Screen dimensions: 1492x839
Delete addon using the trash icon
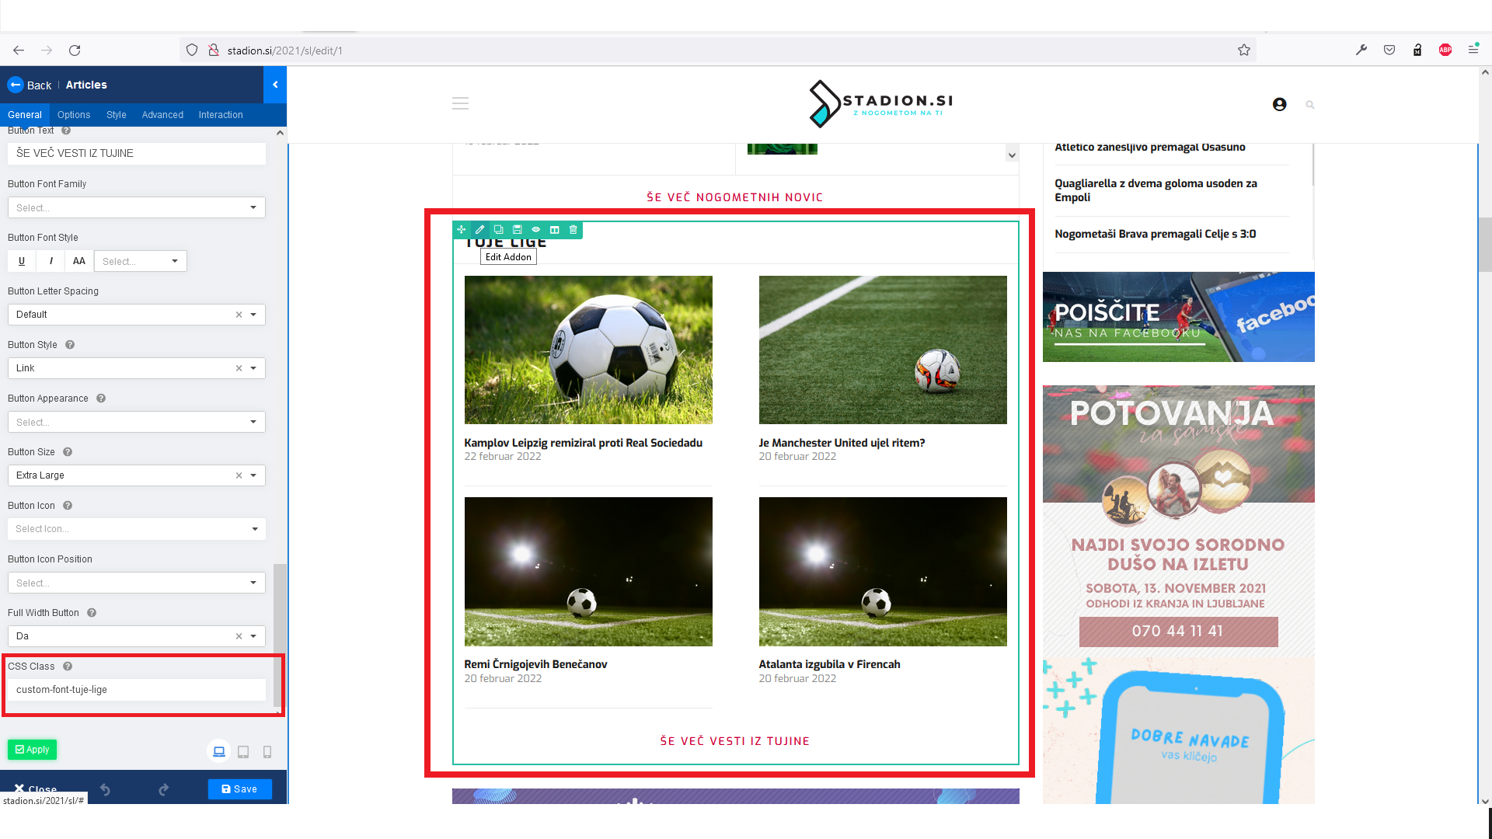point(573,230)
